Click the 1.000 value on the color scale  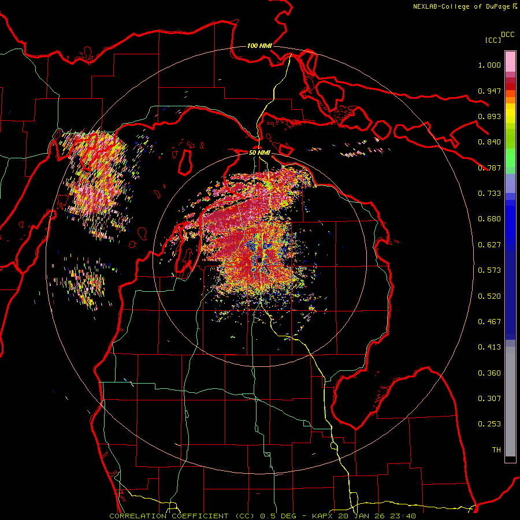tap(489, 65)
